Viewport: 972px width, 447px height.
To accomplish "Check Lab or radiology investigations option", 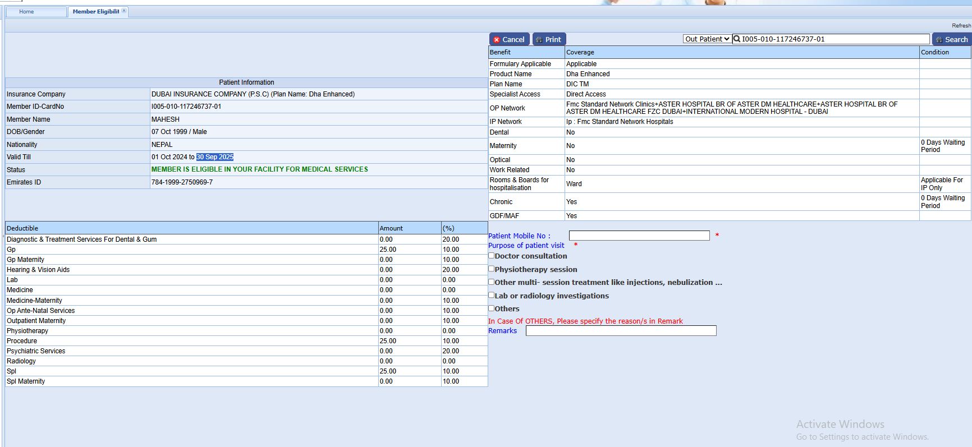I will pyautogui.click(x=492, y=295).
